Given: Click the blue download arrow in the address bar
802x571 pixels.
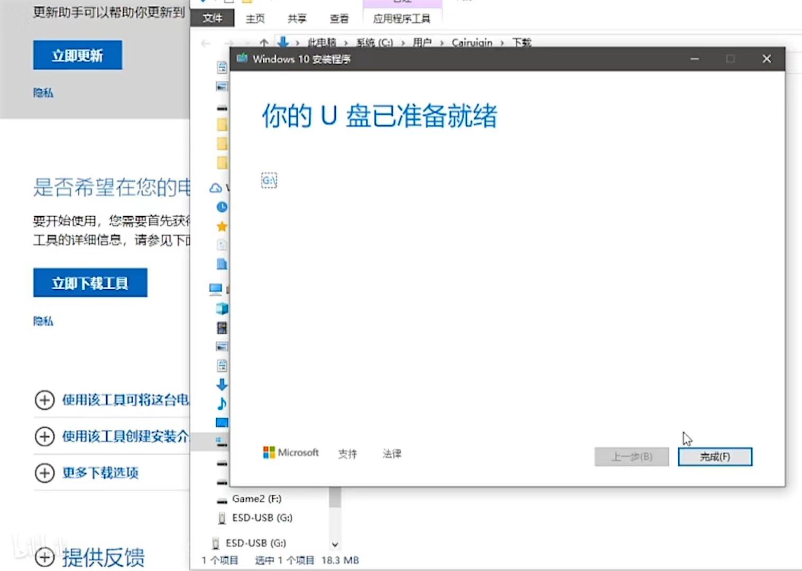Looking at the screenshot, I should pos(283,42).
